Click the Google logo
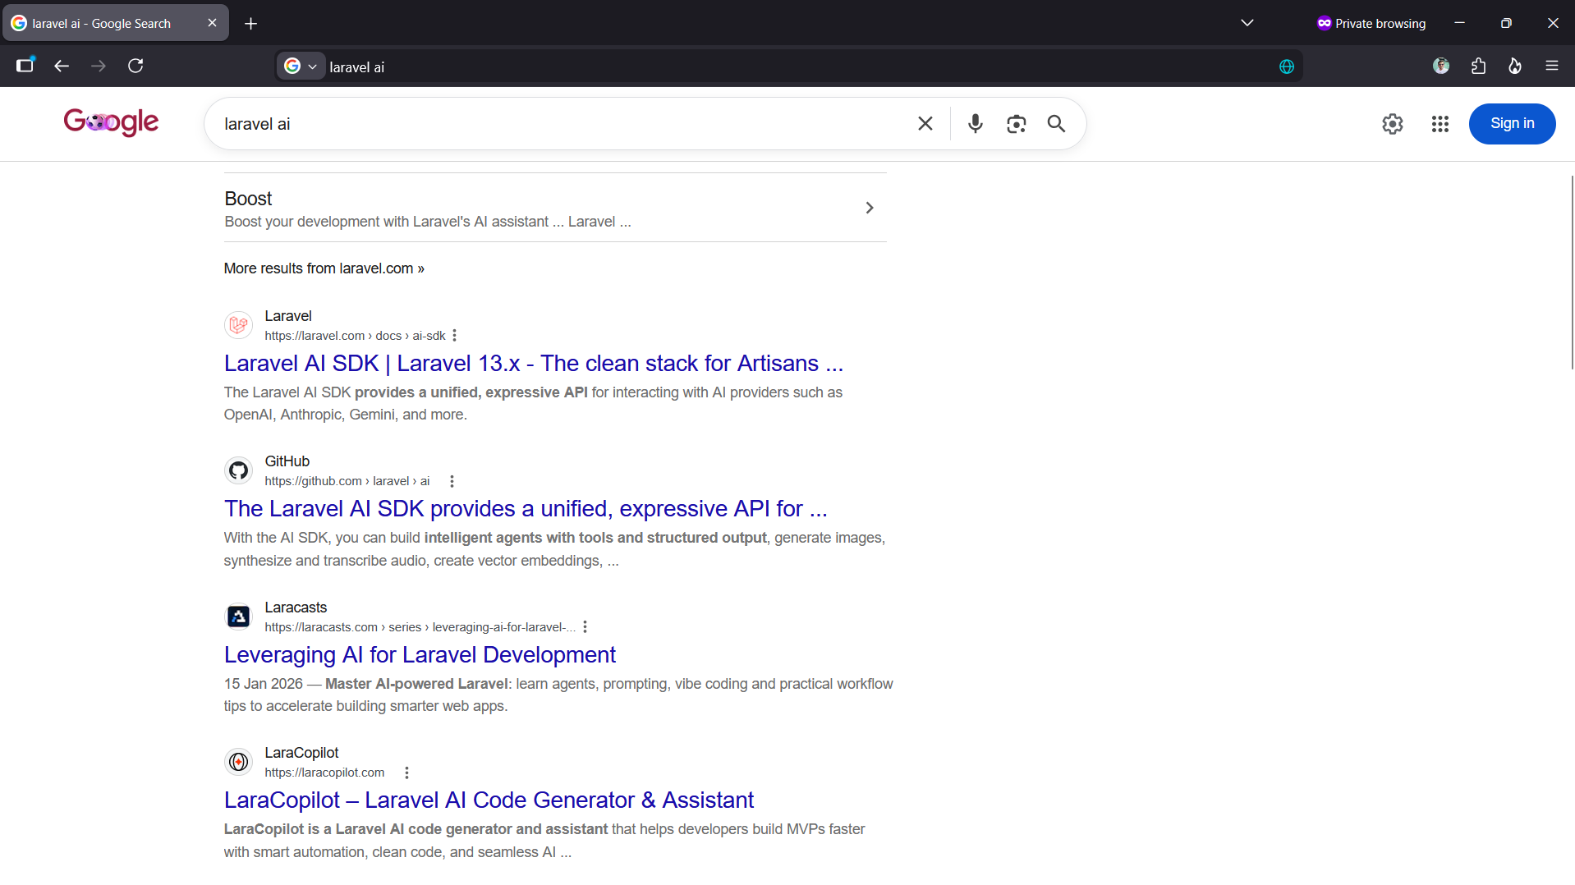 [111, 123]
